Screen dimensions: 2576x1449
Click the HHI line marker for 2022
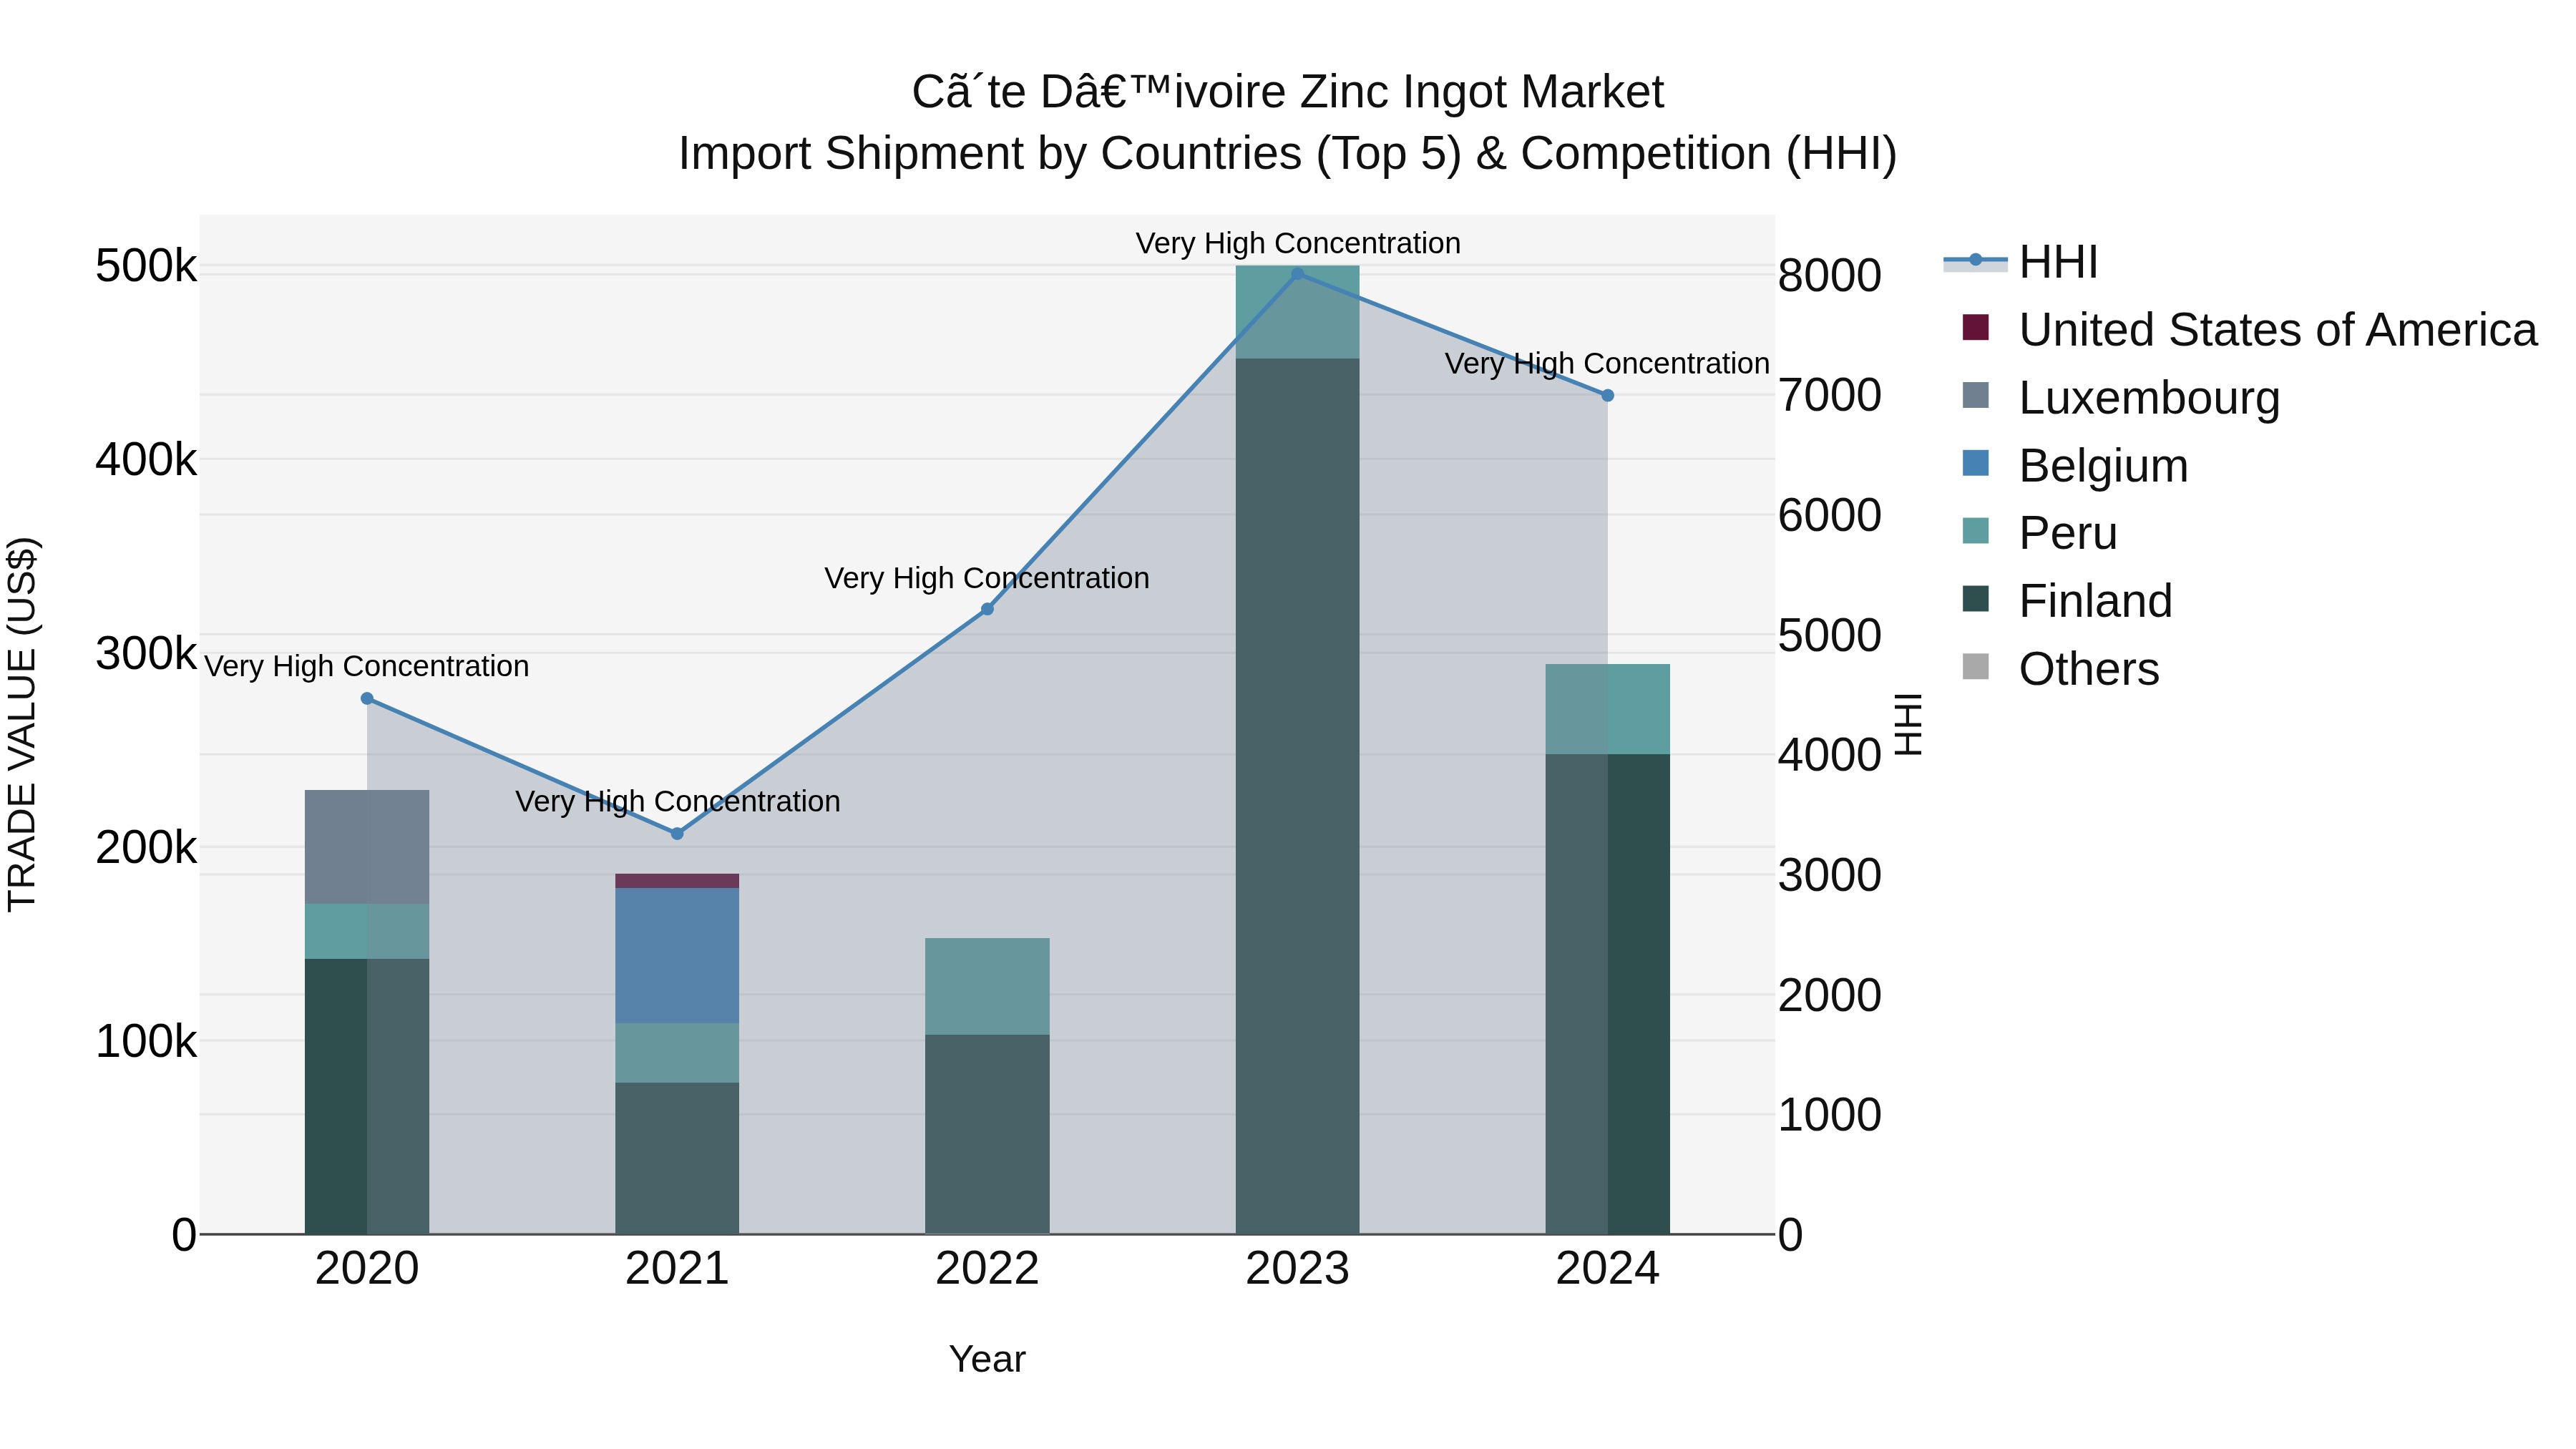click(x=987, y=609)
